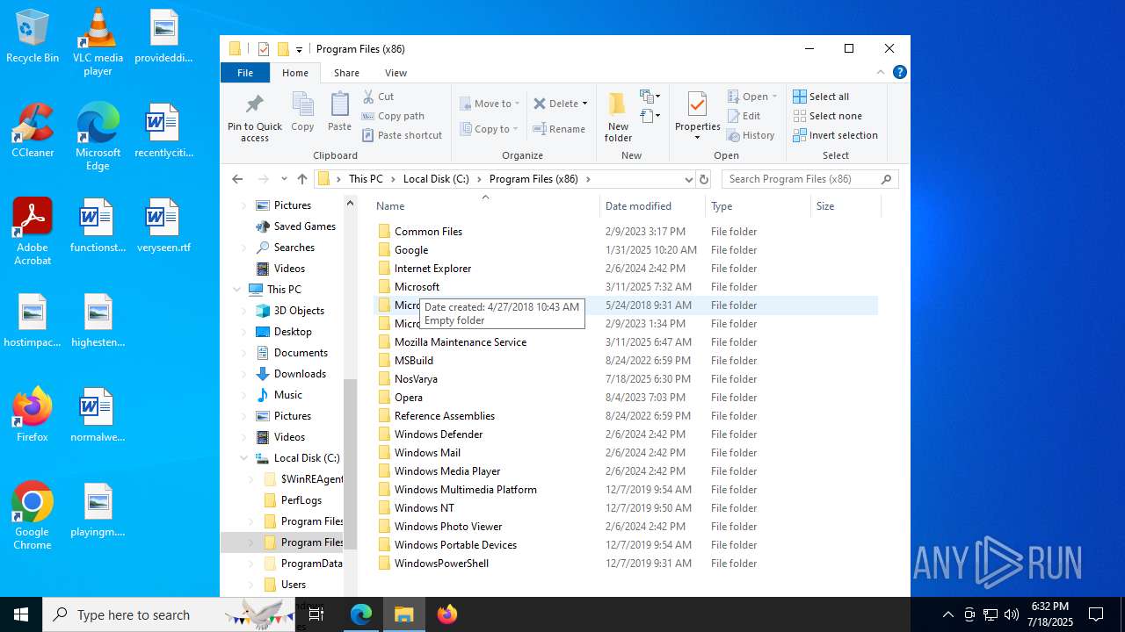Click the Paste ribbon icon
1125x632 pixels.
pos(339,111)
